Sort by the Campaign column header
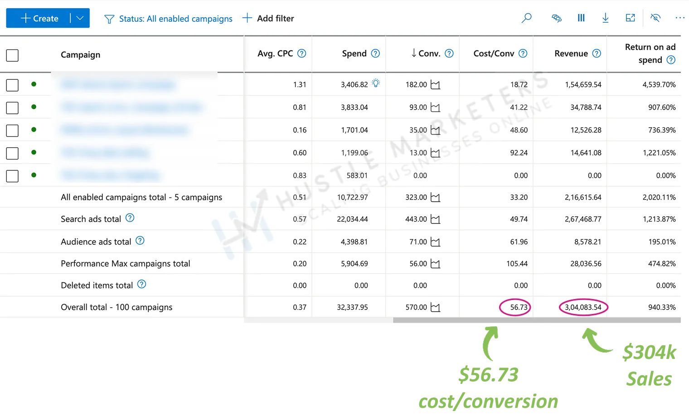 point(81,55)
